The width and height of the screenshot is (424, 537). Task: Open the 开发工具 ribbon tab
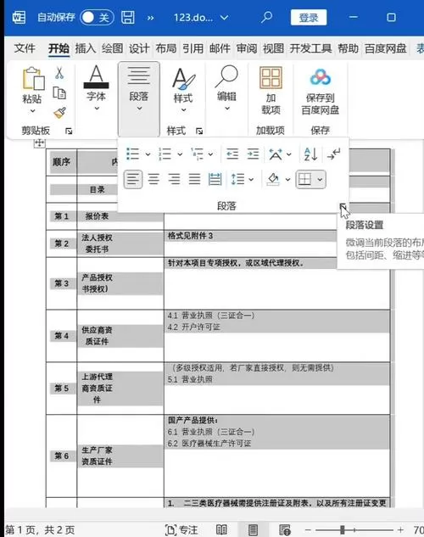310,48
